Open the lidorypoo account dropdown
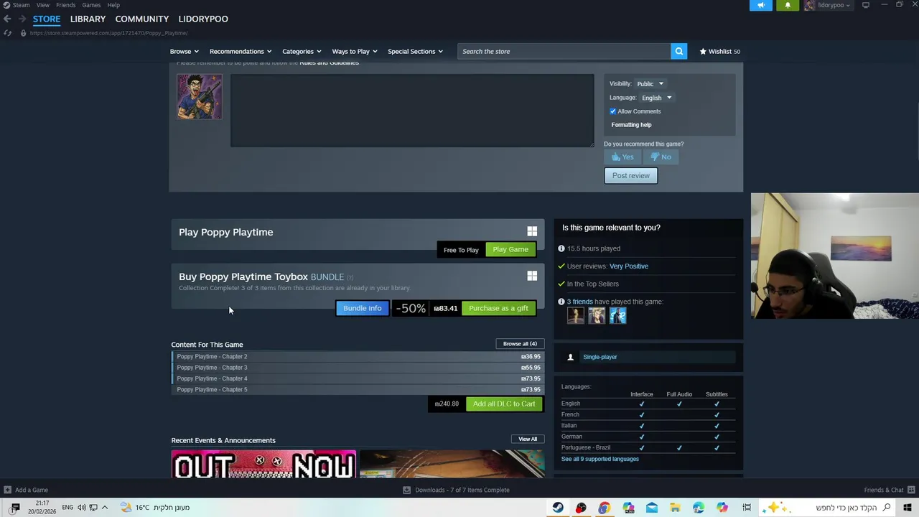Image resolution: width=919 pixels, height=517 pixels. (x=827, y=5)
